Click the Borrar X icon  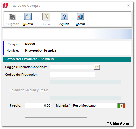tap(46, 17)
